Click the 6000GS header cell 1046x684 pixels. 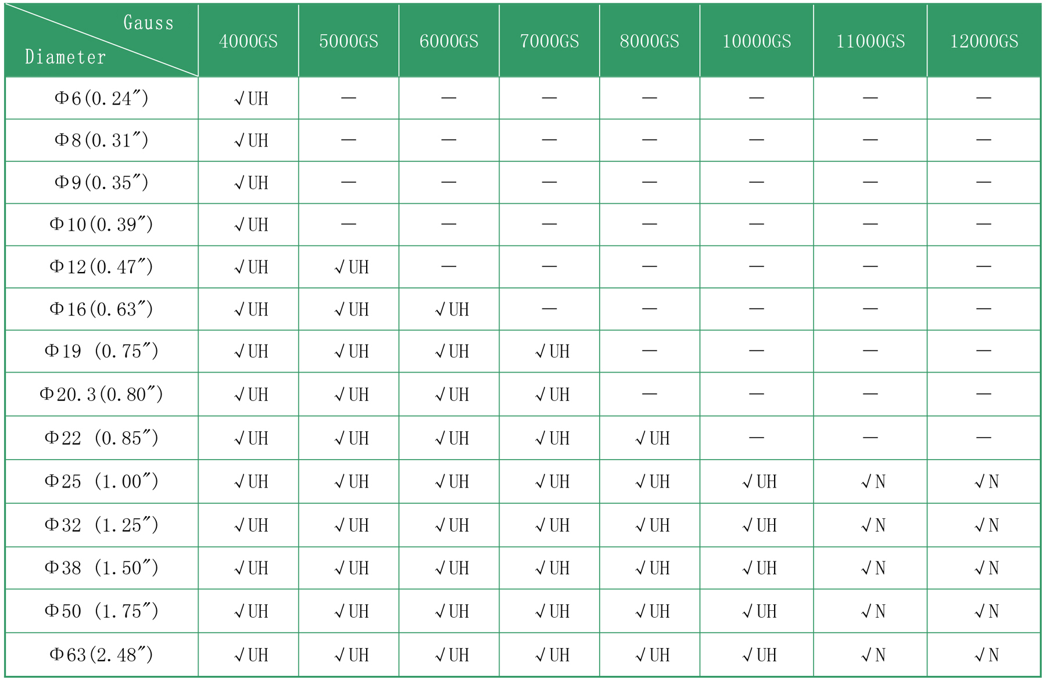pyautogui.click(x=449, y=41)
